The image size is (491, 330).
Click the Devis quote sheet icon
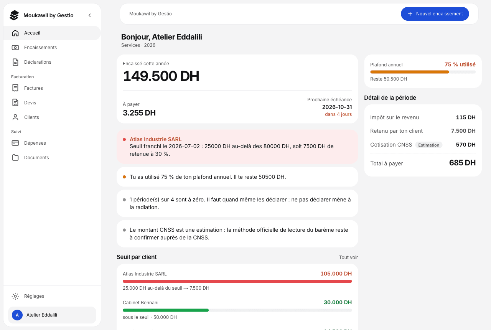(15, 103)
